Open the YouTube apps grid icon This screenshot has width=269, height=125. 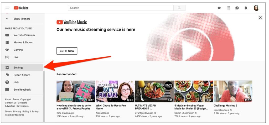tap(228, 8)
